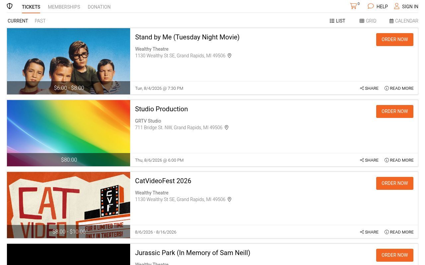The image size is (425, 265).
Task: Click address 1130 Wealthy St SE under CatVideoFest
Action: click(180, 199)
